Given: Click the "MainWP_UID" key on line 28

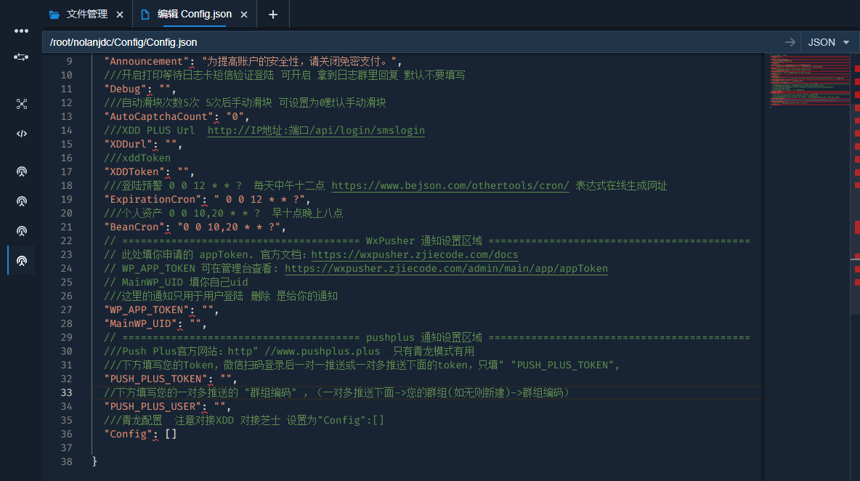Looking at the screenshot, I should 140,323.
